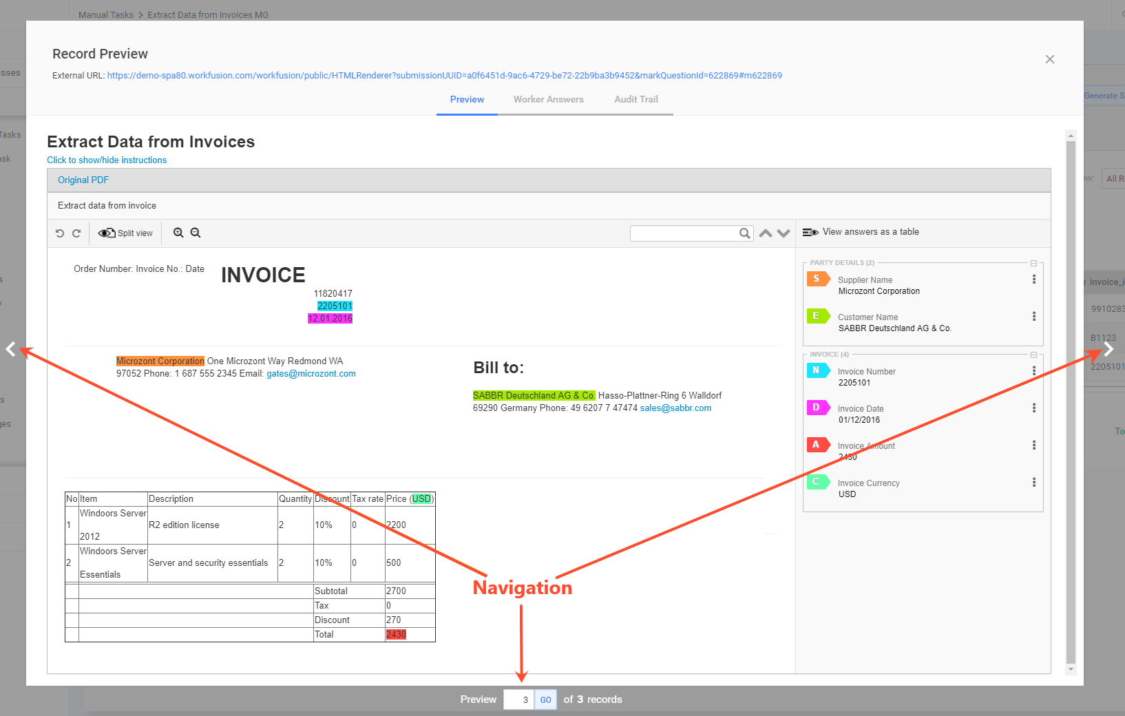Open options menu for Supplier Name field
Screen dimensions: 1125x716
pyautogui.click(x=1033, y=280)
